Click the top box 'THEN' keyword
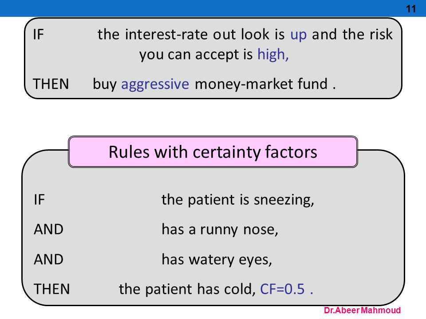This screenshot has width=426, height=319. click(51, 84)
